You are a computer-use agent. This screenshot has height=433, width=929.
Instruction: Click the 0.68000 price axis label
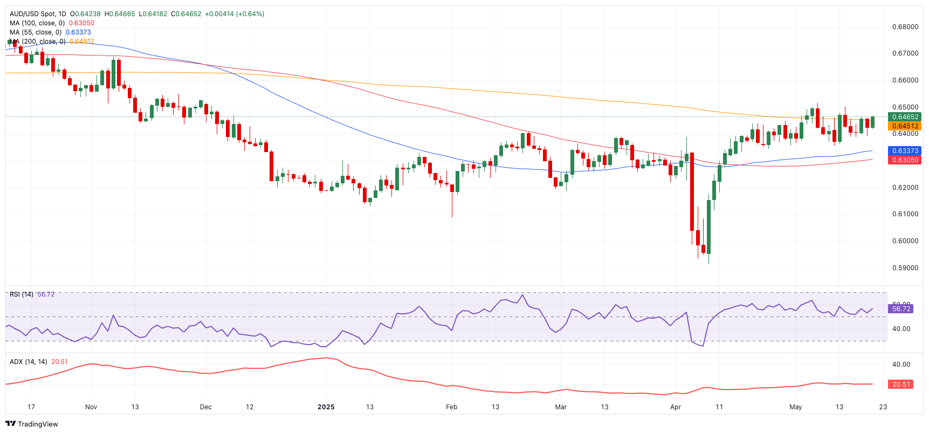tap(905, 27)
